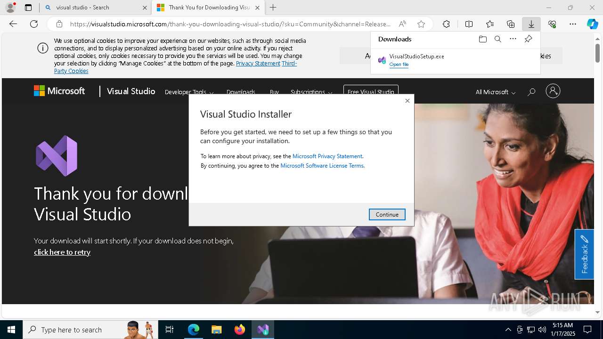The height and width of the screenshot is (339, 603).
Task: Open the tab actions menu icon
Action: (28, 8)
